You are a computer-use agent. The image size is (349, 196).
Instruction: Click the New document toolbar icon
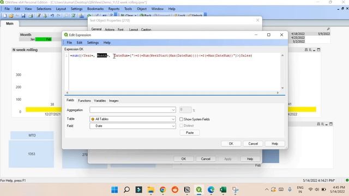[5, 16]
